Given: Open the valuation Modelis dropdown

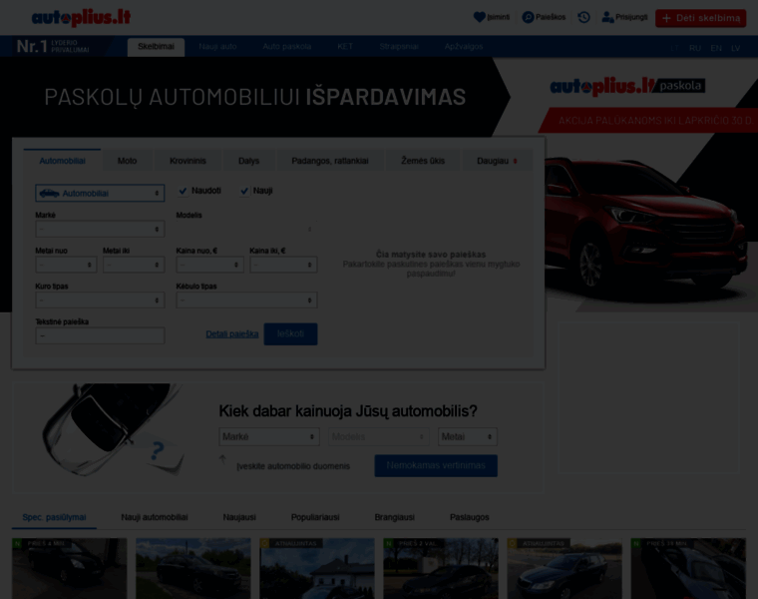Looking at the screenshot, I should click(378, 436).
